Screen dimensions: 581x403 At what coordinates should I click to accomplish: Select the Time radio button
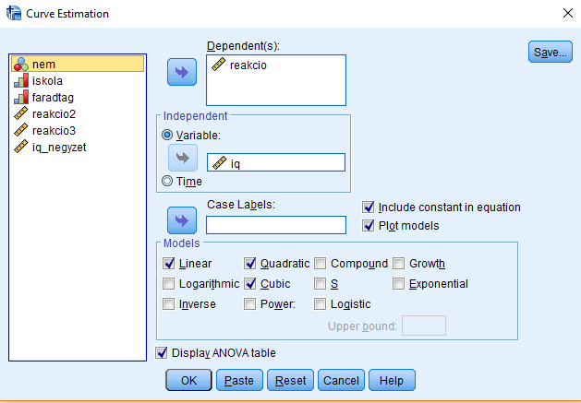point(167,181)
